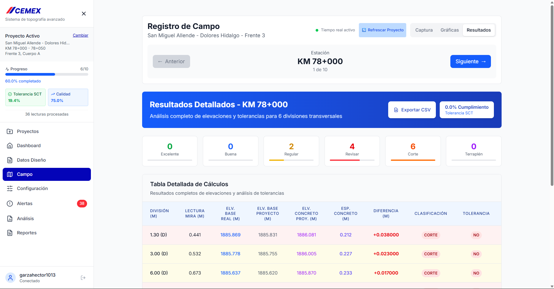Close the sidebar with the X icon
Screen dimensions: 554x289
(x=84, y=14)
